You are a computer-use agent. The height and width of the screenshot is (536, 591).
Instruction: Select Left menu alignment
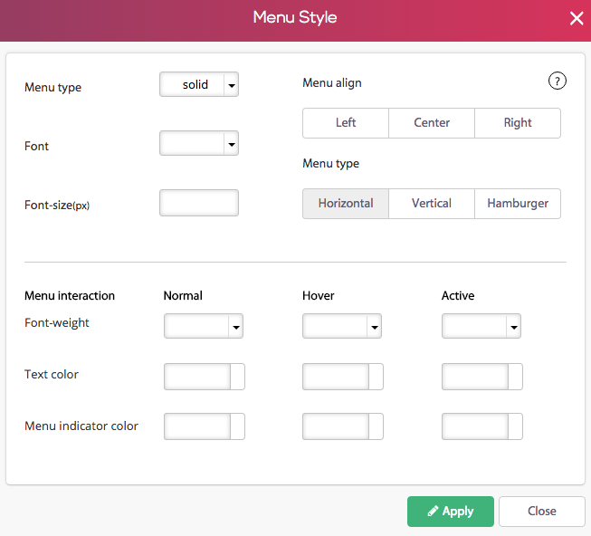[346, 123]
